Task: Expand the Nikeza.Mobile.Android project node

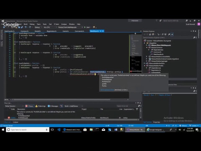Action: (x=147, y=59)
